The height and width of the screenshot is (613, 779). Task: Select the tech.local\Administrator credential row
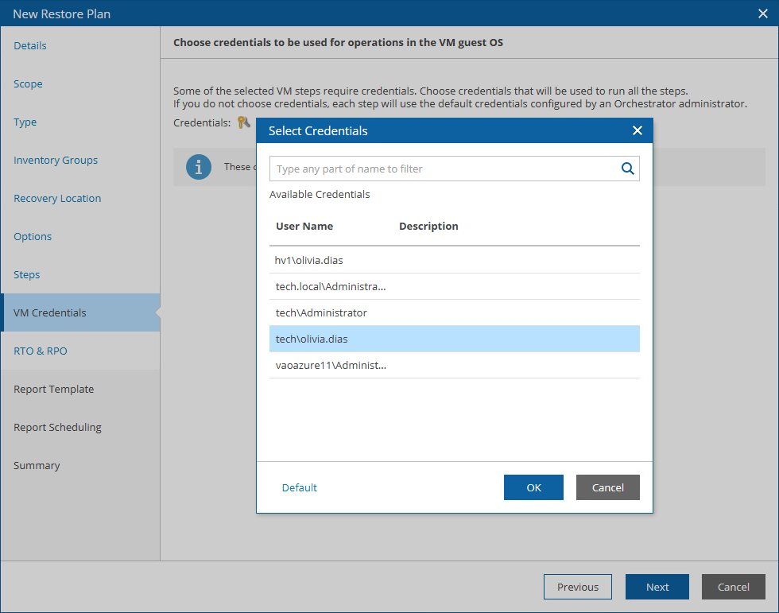pyautogui.click(x=331, y=286)
